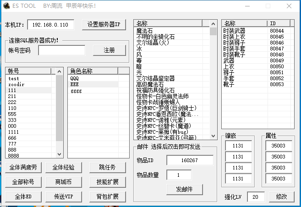Select 时装上衣 row with ID 80845
The width and height of the screenshot is (301, 207).
256,37
